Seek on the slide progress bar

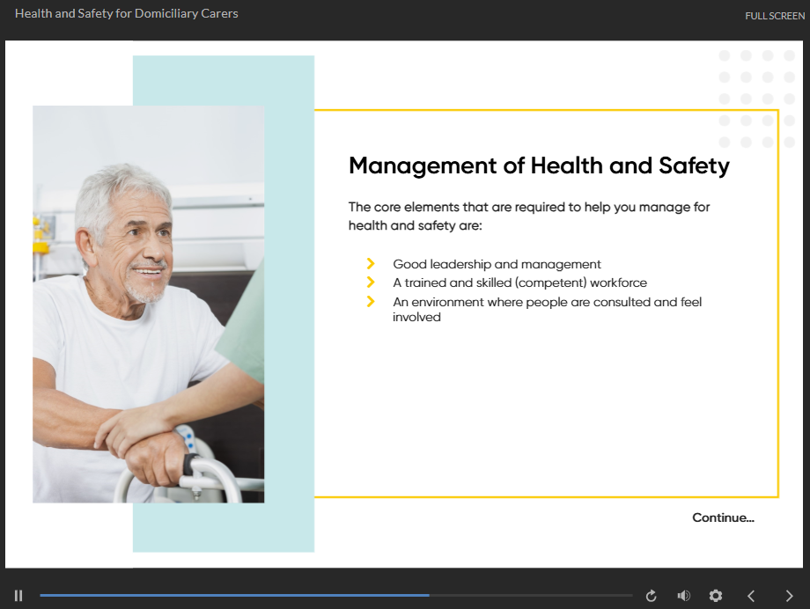(x=335, y=596)
